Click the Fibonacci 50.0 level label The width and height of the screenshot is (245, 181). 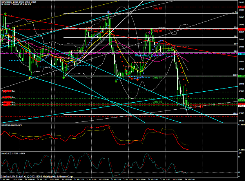click(236, 44)
